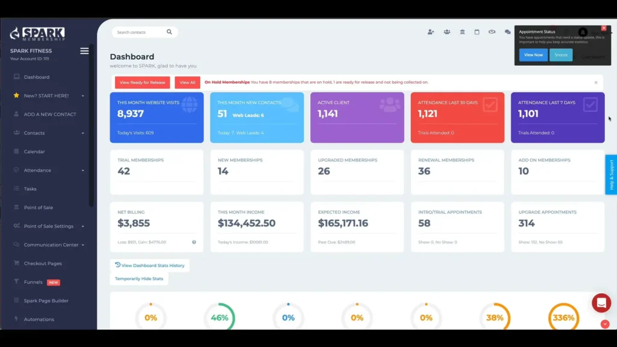Click the Search contacts input field
The height and width of the screenshot is (347, 617).
tap(139, 32)
